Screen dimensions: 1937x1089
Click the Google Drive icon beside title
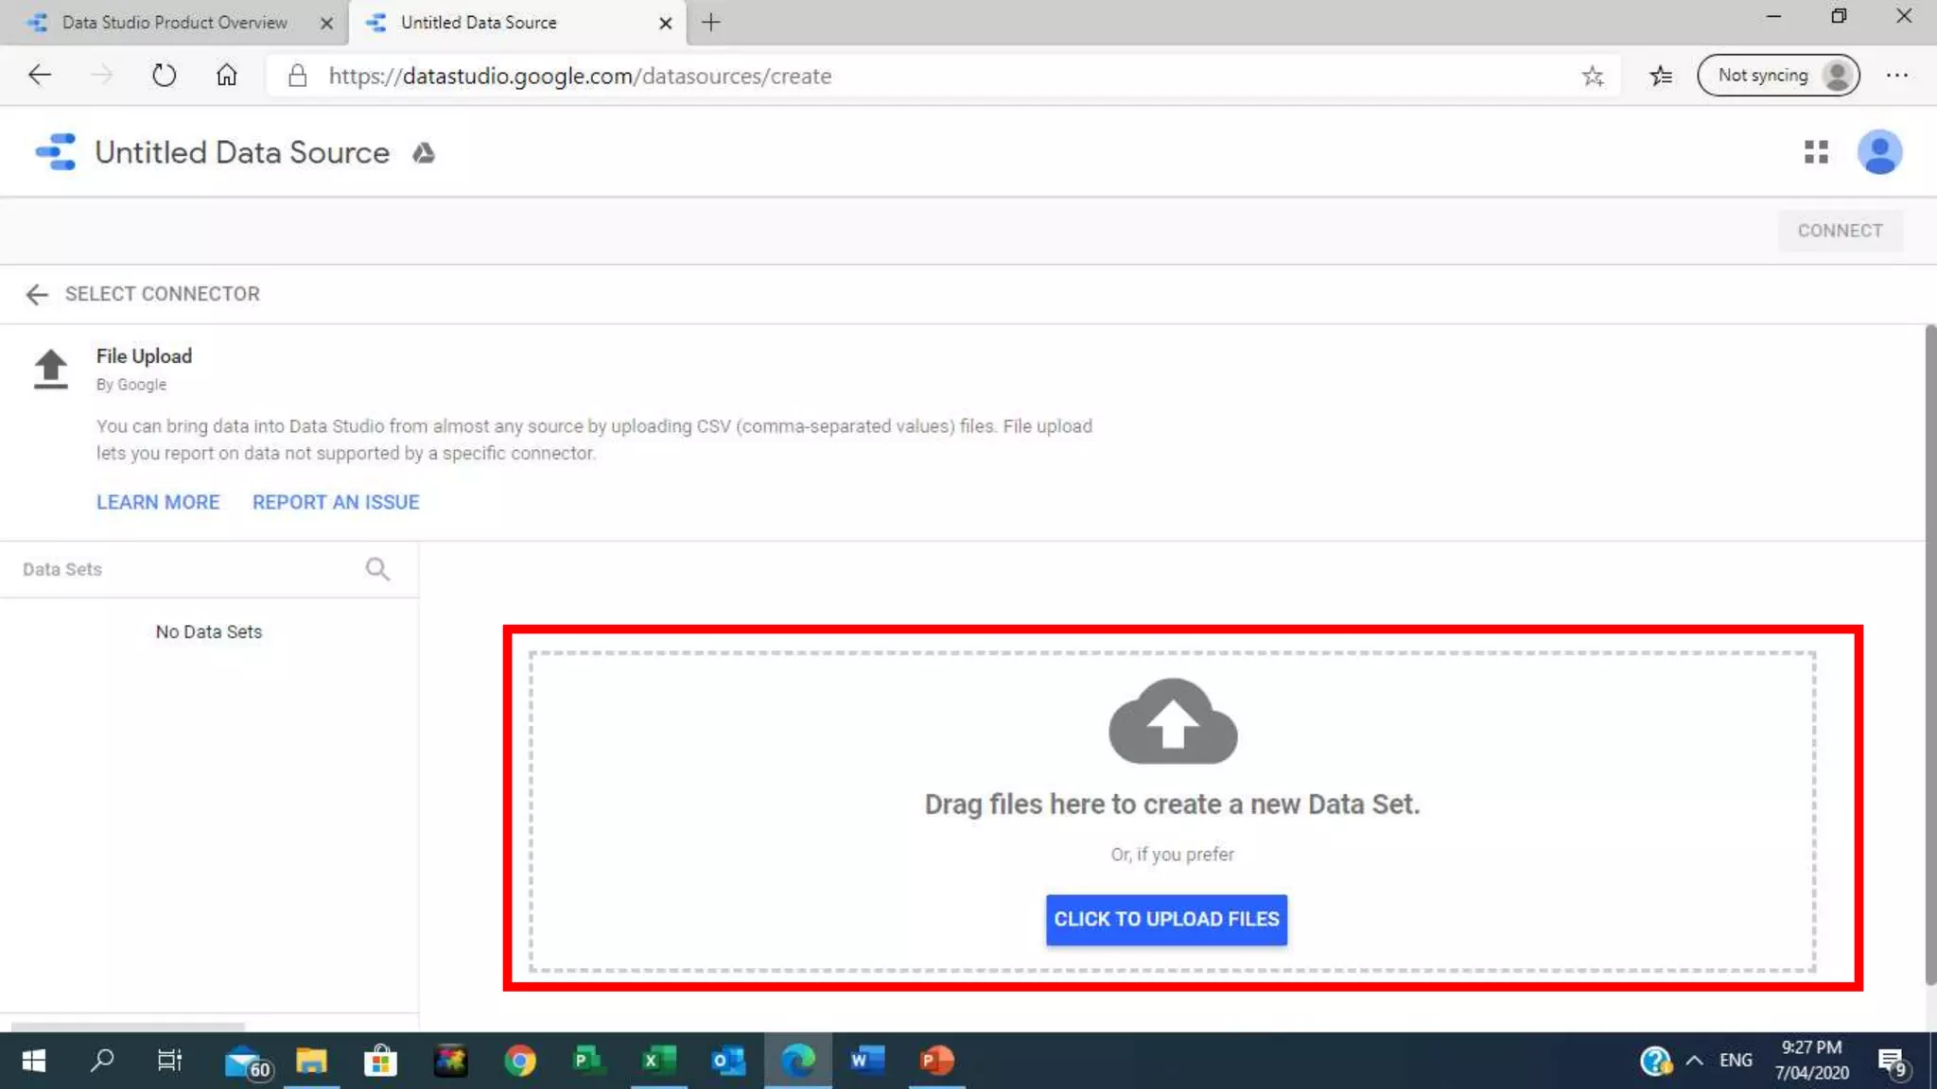click(x=423, y=153)
